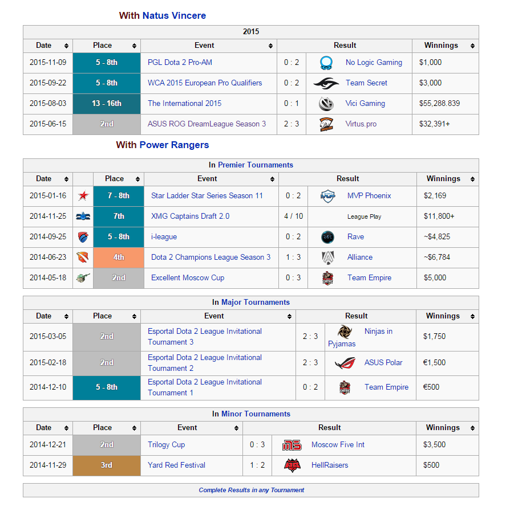Sort Major Tournaments table by Event
Viewport: 510px width, 515px height.
(289, 316)
